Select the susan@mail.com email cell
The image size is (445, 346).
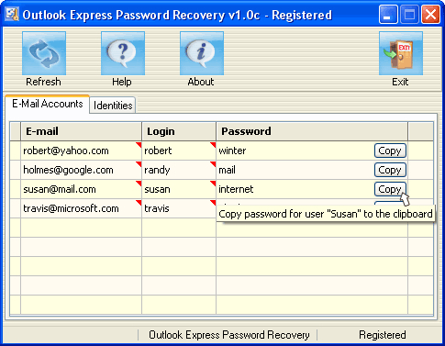[x=81, y=189]
